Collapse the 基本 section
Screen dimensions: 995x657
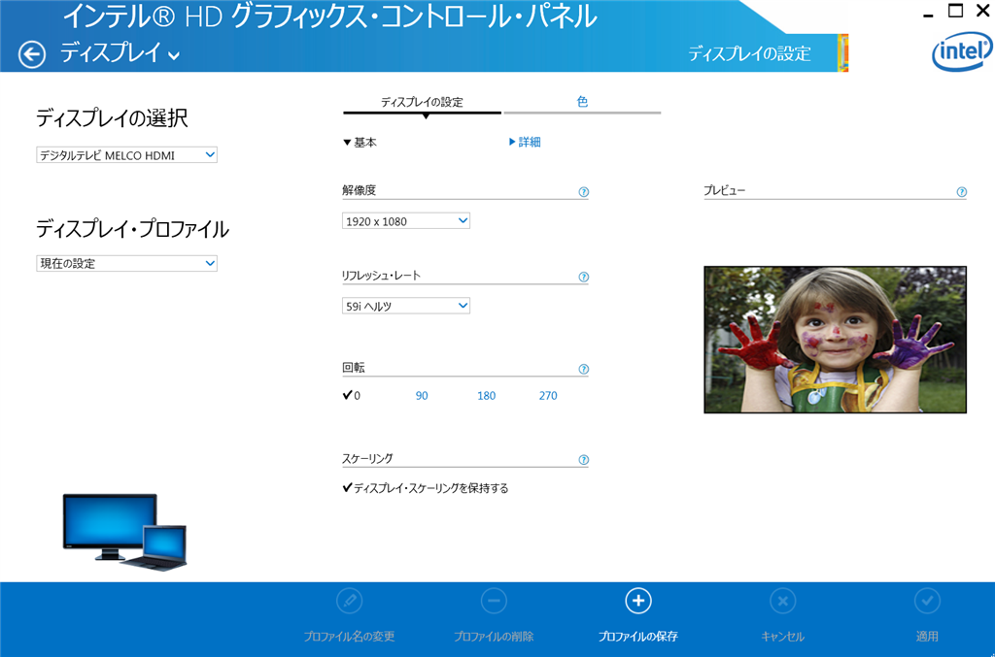pyautogui.click(x=360, y=143)
